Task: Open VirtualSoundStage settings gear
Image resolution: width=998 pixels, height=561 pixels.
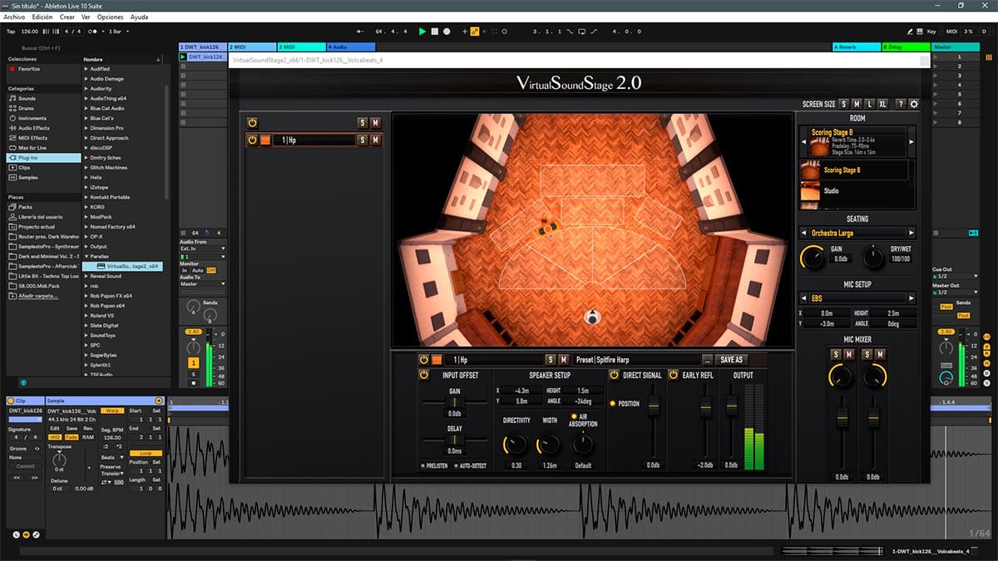Action: point(914,104)
